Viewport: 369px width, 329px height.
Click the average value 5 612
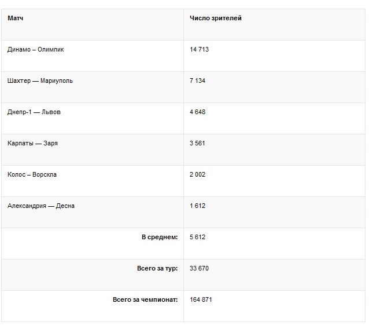(197, 237)
